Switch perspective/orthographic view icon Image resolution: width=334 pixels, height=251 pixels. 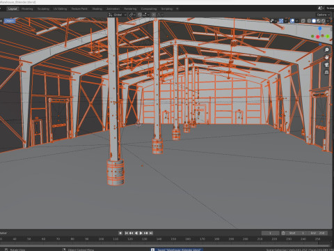[x=326, y=72]
